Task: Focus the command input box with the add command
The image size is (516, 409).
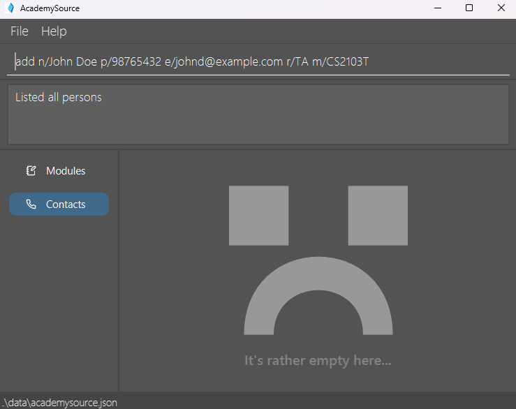Action: point(258,62)
